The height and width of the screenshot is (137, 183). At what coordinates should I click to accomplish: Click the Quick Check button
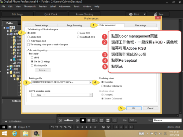(51, 14)
